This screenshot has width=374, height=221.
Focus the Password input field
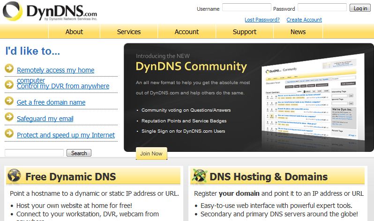click(x=322, y=7)
